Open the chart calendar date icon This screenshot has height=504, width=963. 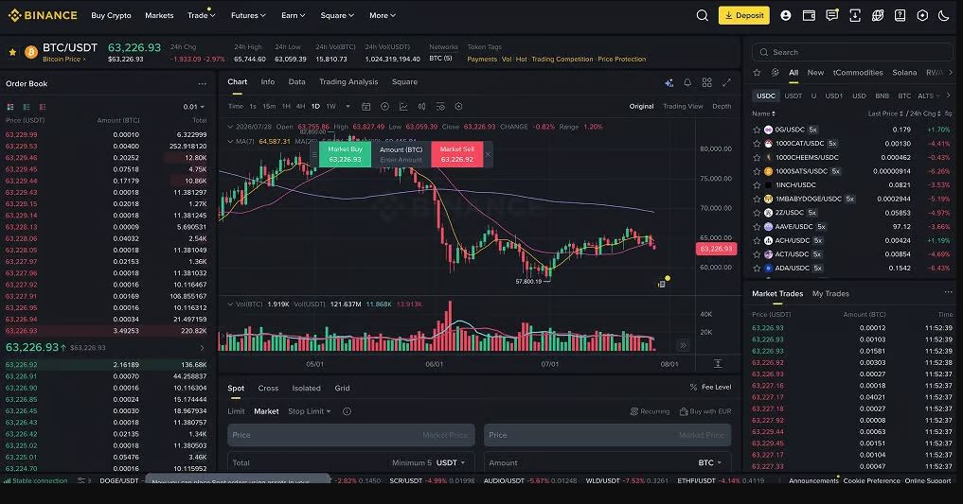point(366,107)
